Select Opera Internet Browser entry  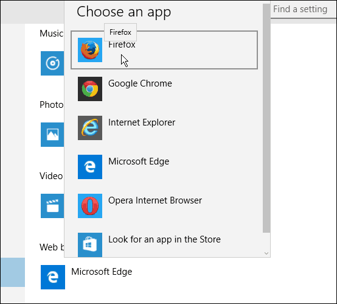coord(155,200)
